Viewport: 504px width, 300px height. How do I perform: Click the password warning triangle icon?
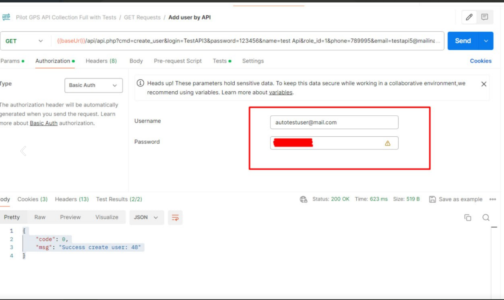[x=387, y=143]
